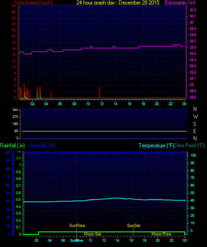Click the SunSet marker label
The width and height of the screenshot is (207, 247).
134,226
